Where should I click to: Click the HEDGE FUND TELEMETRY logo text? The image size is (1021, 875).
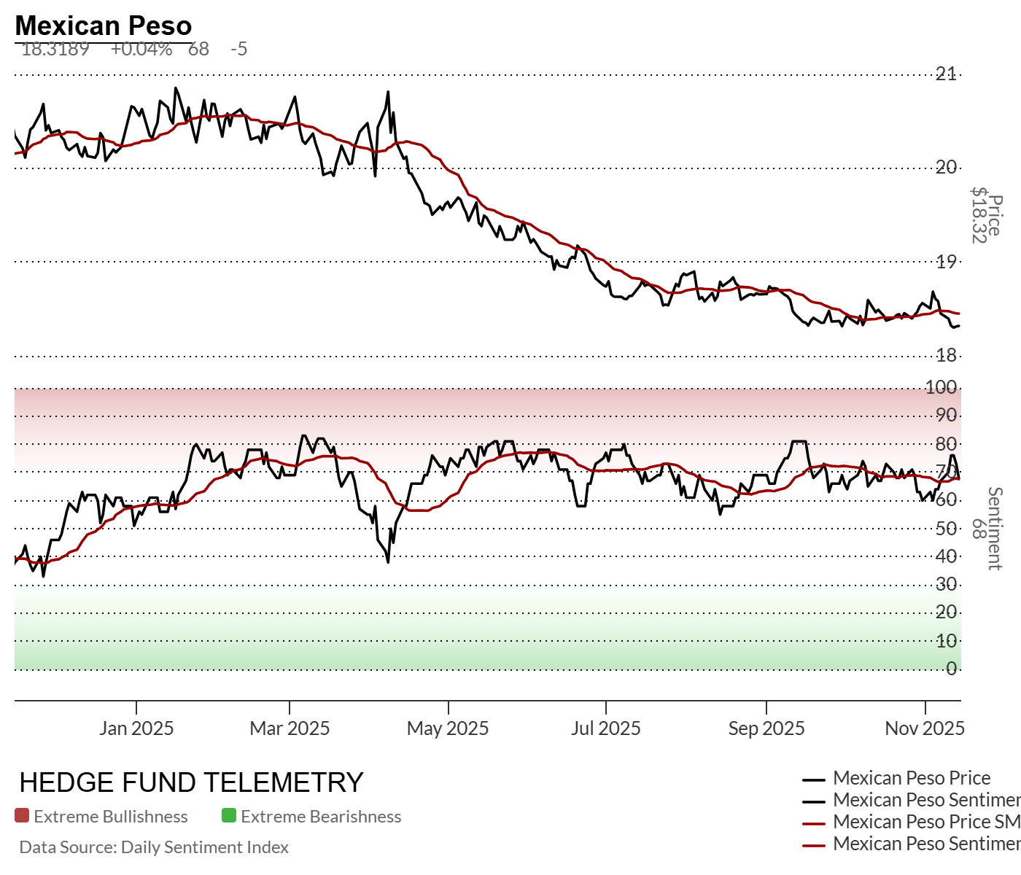pos(191,782)
